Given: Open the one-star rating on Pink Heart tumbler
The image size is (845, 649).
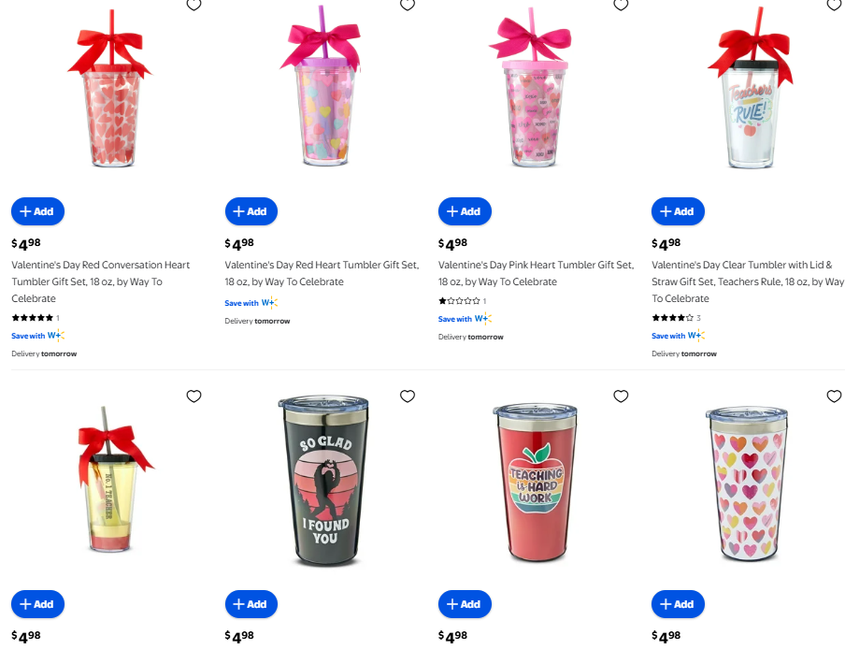Looking at the screenshot, I should pyautogui.click(x=463, y=301).
